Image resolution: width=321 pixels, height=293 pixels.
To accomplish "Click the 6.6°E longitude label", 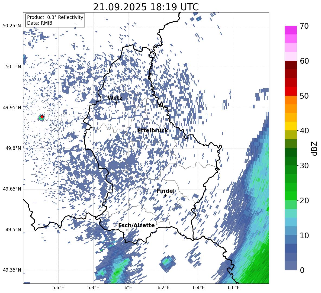I will [234, 288].
